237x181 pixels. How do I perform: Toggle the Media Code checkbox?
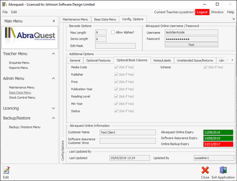tap(116, 67)
